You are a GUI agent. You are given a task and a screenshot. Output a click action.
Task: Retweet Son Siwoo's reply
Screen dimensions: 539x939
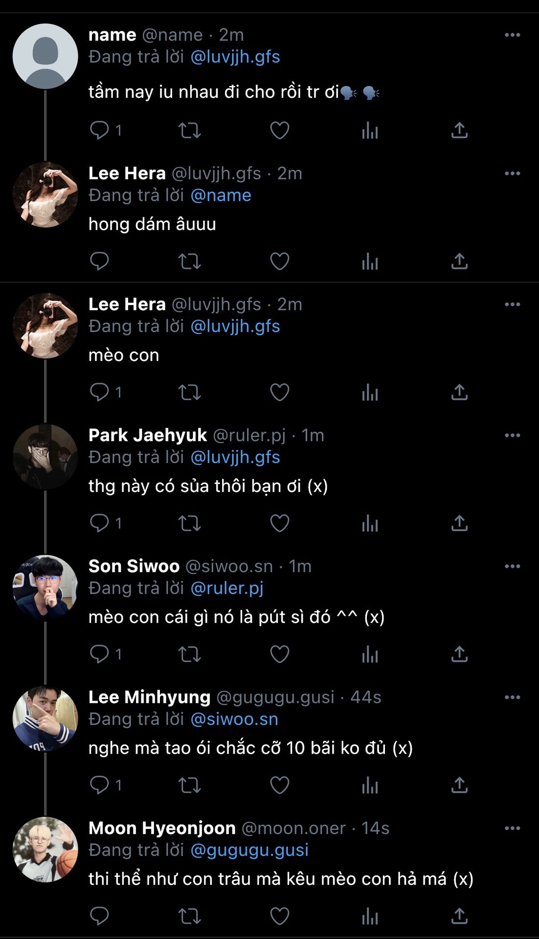(x=189, y=654)
